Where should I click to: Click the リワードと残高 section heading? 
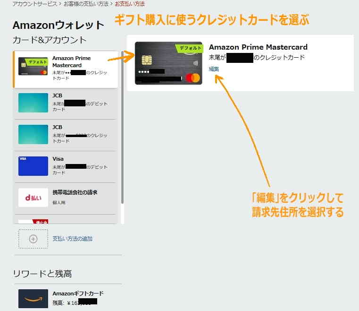tap(42, 274)
